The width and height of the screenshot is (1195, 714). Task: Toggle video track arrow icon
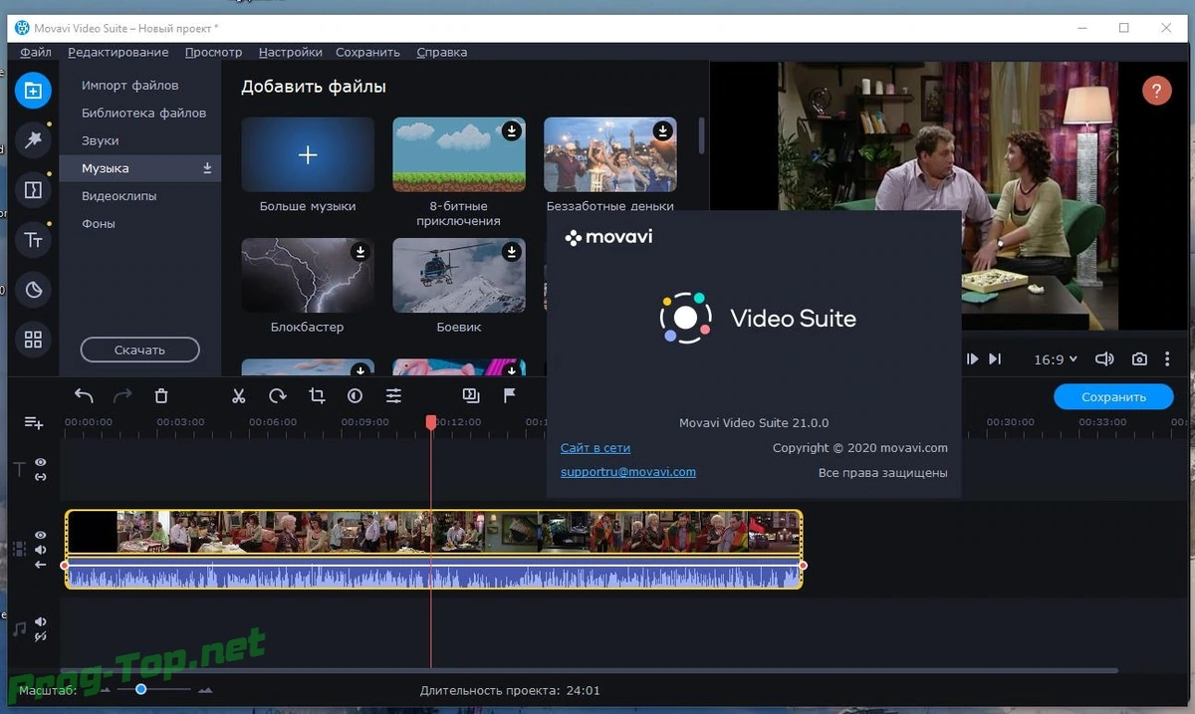coord(41,565)
